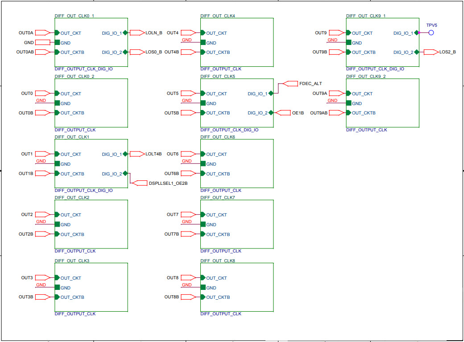This screenshot has height=342, width=464.
Task: Click DIFF_OUTPUT_CLK_DIG_IO label under DIFF_OUT_CLK1
Action: [83, 191]
